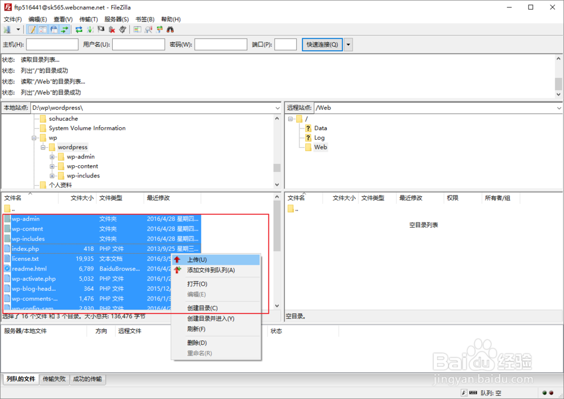Toggle synchronized browsing icon
564x399 pixels.
click(x=160, y=30)
